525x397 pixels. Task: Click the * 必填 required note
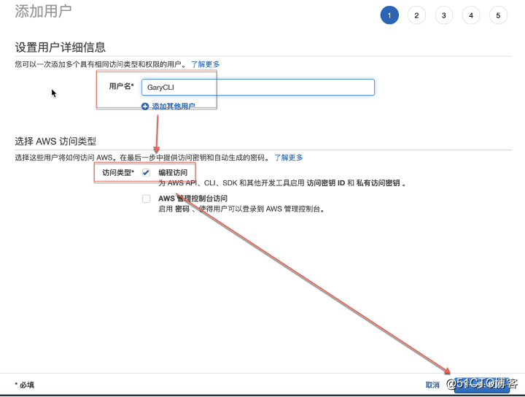(x=25, y=385)
